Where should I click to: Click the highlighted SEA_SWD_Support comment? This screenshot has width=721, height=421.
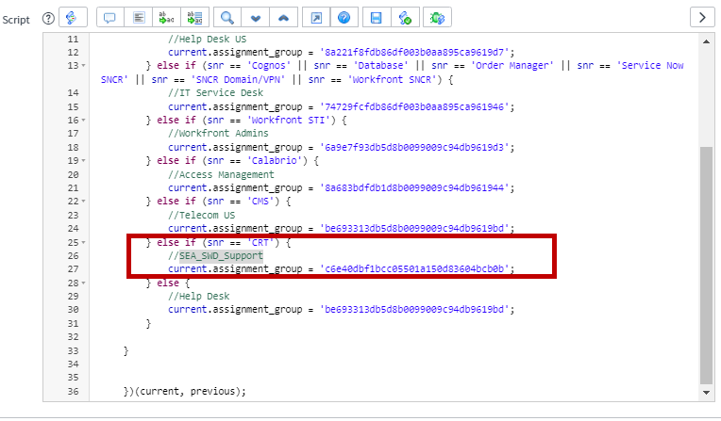point(221,256)
